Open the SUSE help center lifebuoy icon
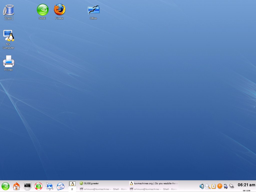Image resolution: width=256 pixels, height=192 pixels. (x=38, y=186)
